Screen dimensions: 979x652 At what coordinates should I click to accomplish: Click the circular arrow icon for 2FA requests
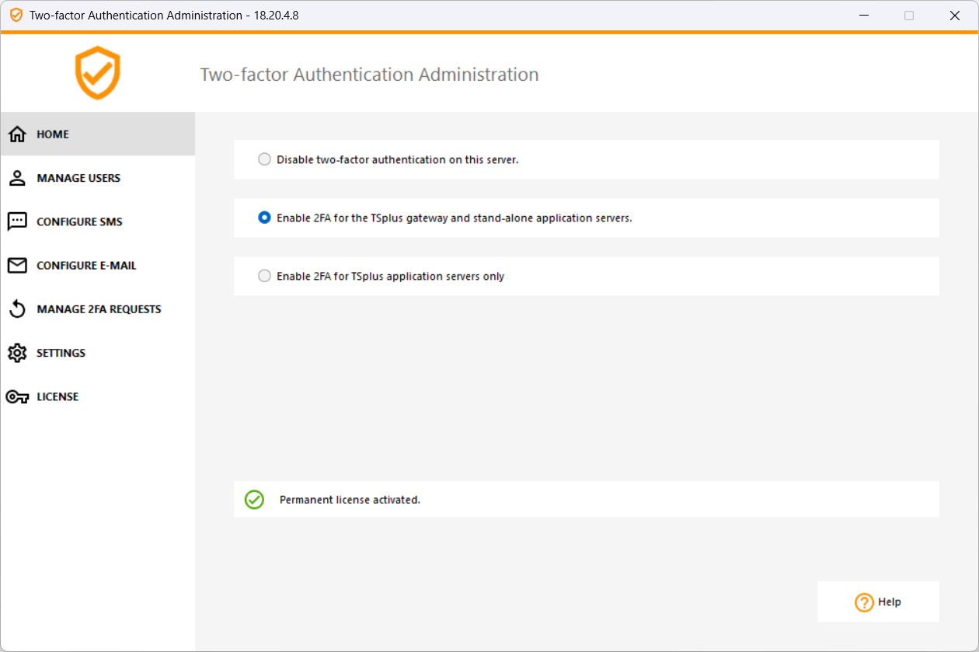tap(17, 309)
